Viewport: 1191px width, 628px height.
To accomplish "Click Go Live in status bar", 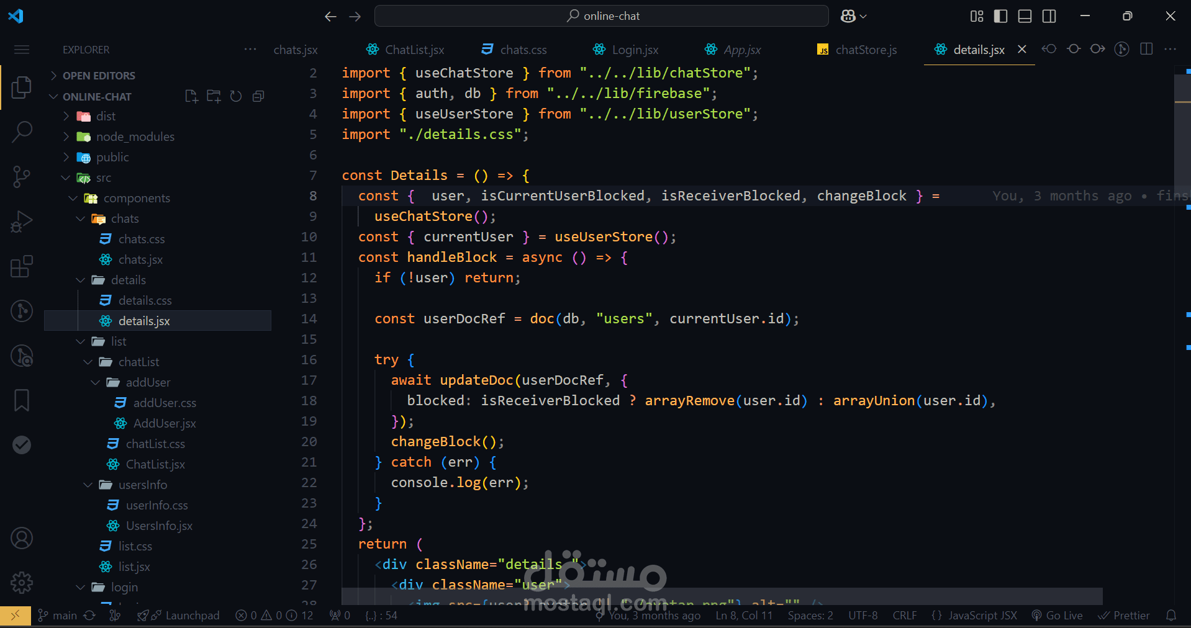I will click(1057, 616).
